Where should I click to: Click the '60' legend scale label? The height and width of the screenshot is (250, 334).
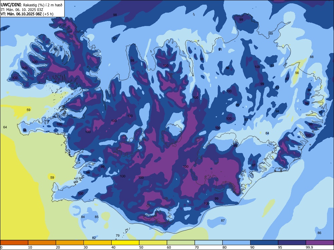point(169,247)
